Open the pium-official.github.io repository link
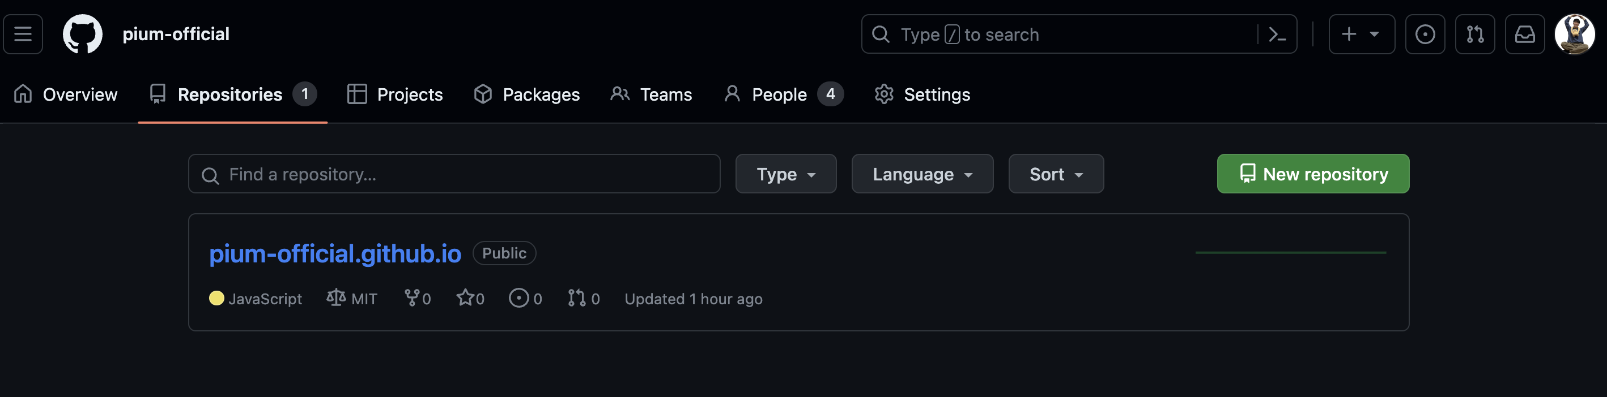Image resolution: width=1607 pixels, height=397 pixels. 335,254
